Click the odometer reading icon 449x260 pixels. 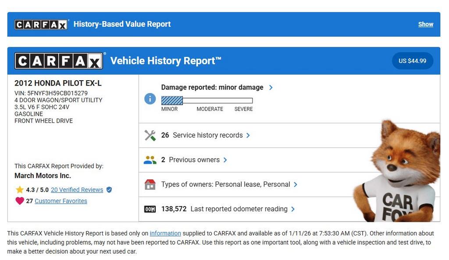click(150, 209)
